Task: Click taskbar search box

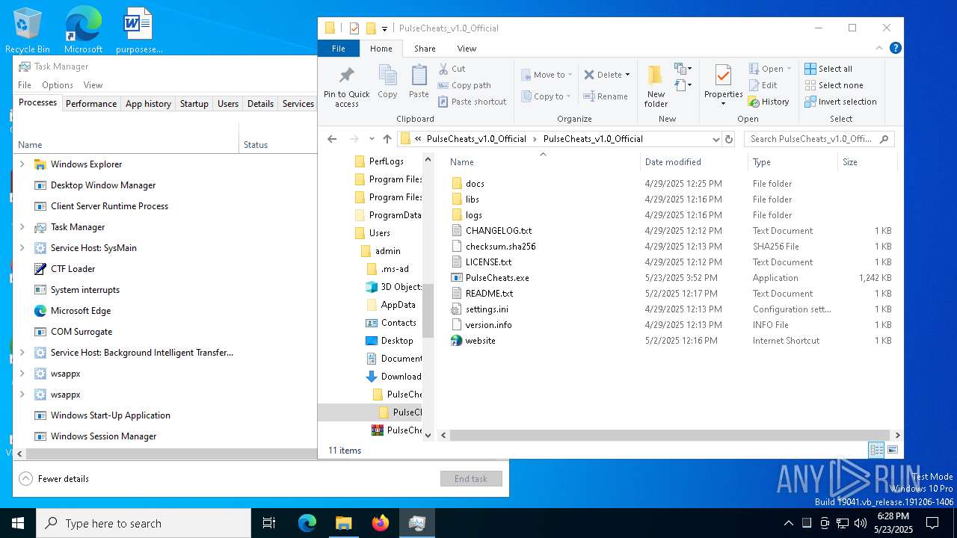Action: click(144, 523)
